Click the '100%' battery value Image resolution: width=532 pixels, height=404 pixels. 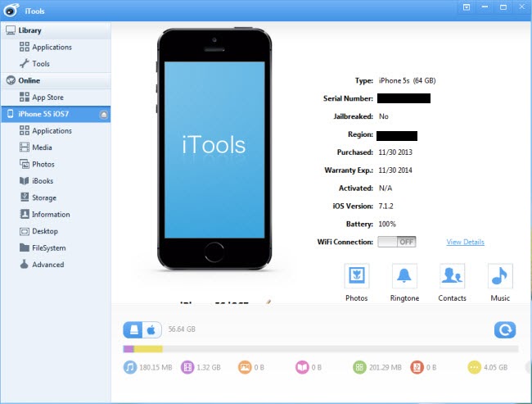point(387,224)
